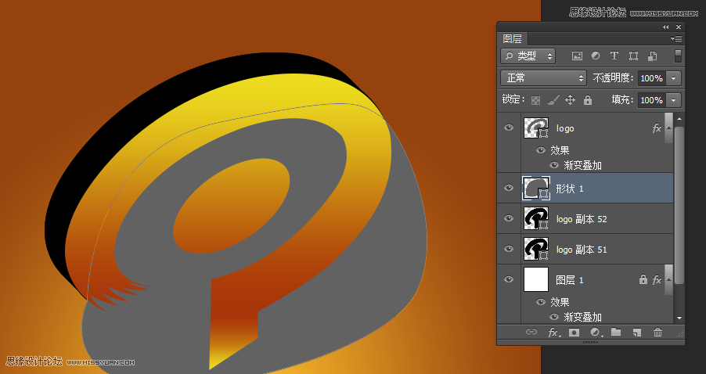The image size is (706, 374).
Task: Open the Layers panel flyout menu
Action: click(x=676, y=38)
